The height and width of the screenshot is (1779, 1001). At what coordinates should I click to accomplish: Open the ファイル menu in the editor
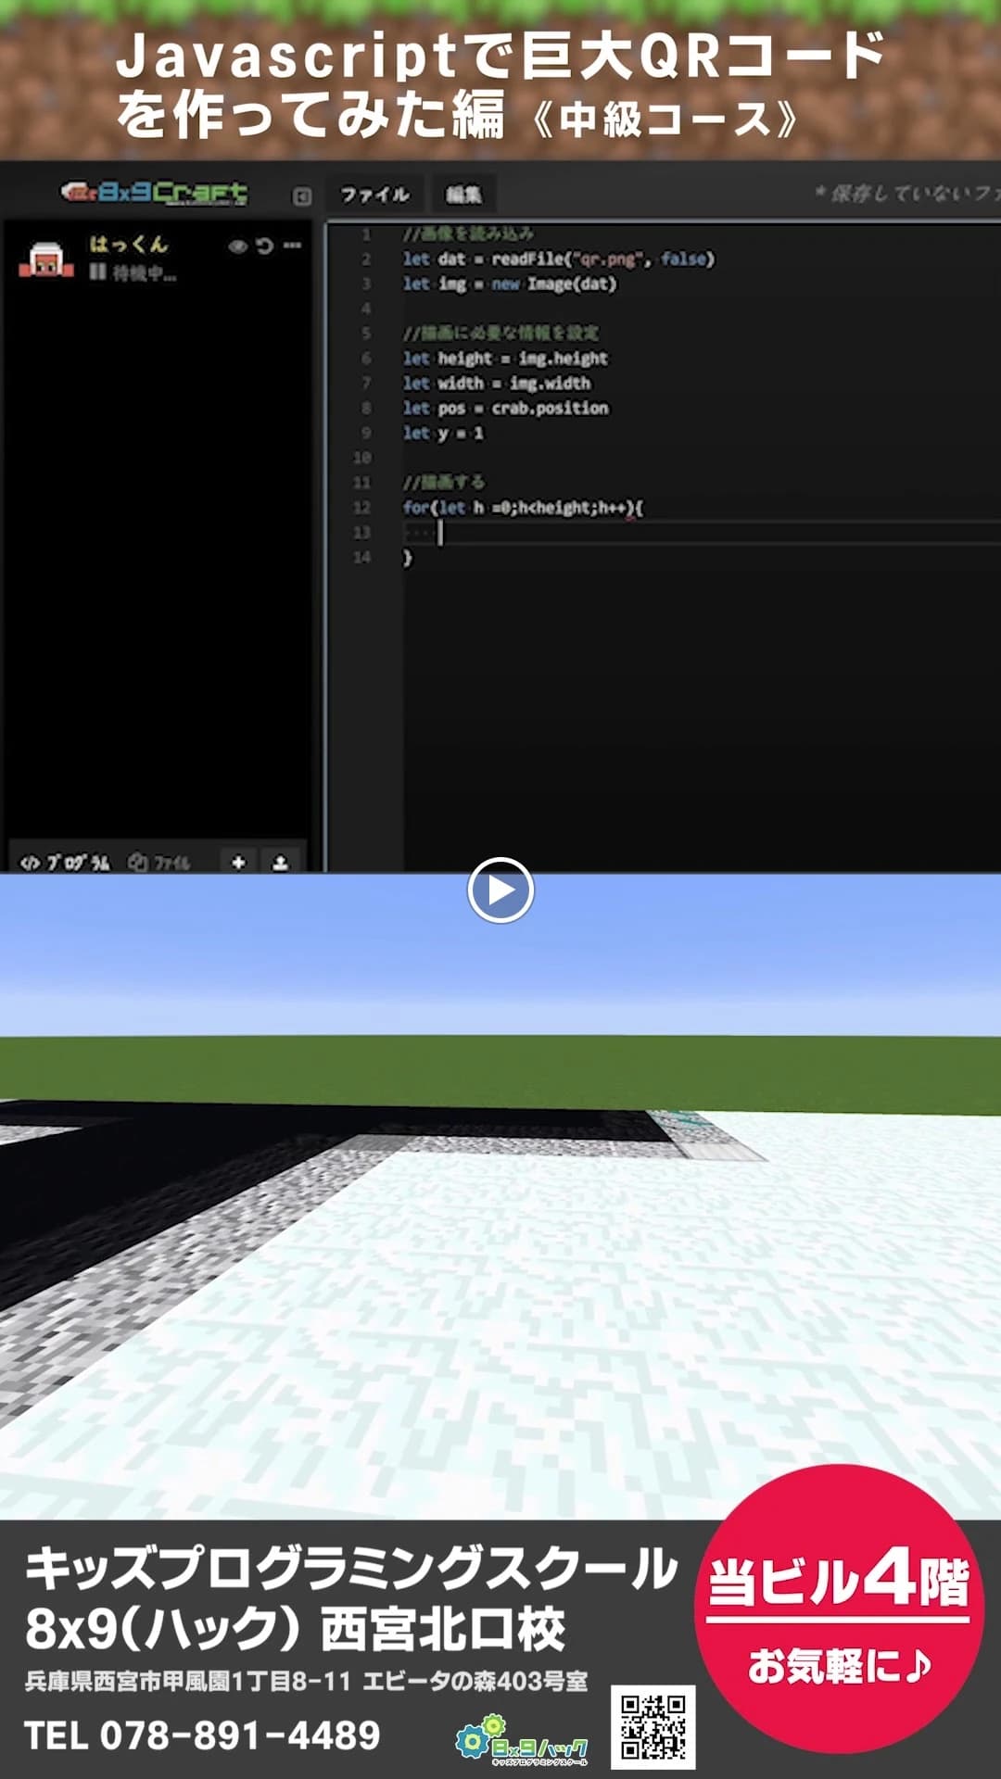[374, 195]
